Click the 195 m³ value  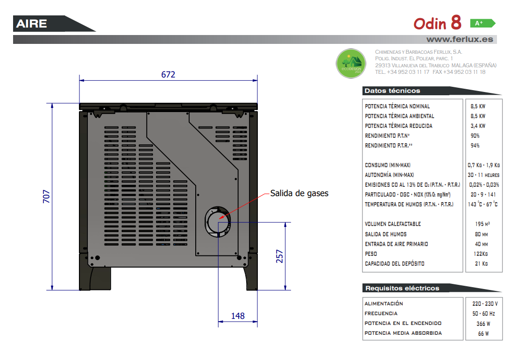[483, 224]
